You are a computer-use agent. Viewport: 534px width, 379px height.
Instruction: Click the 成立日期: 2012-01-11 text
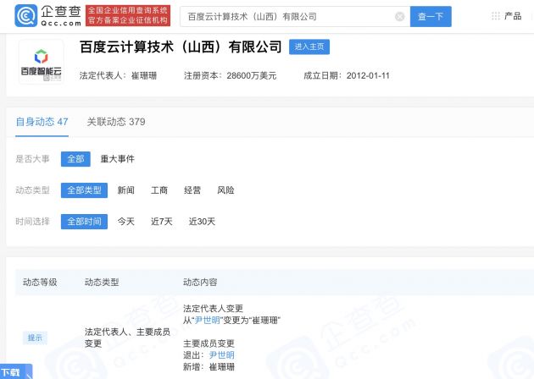click(x=347, y=75)
